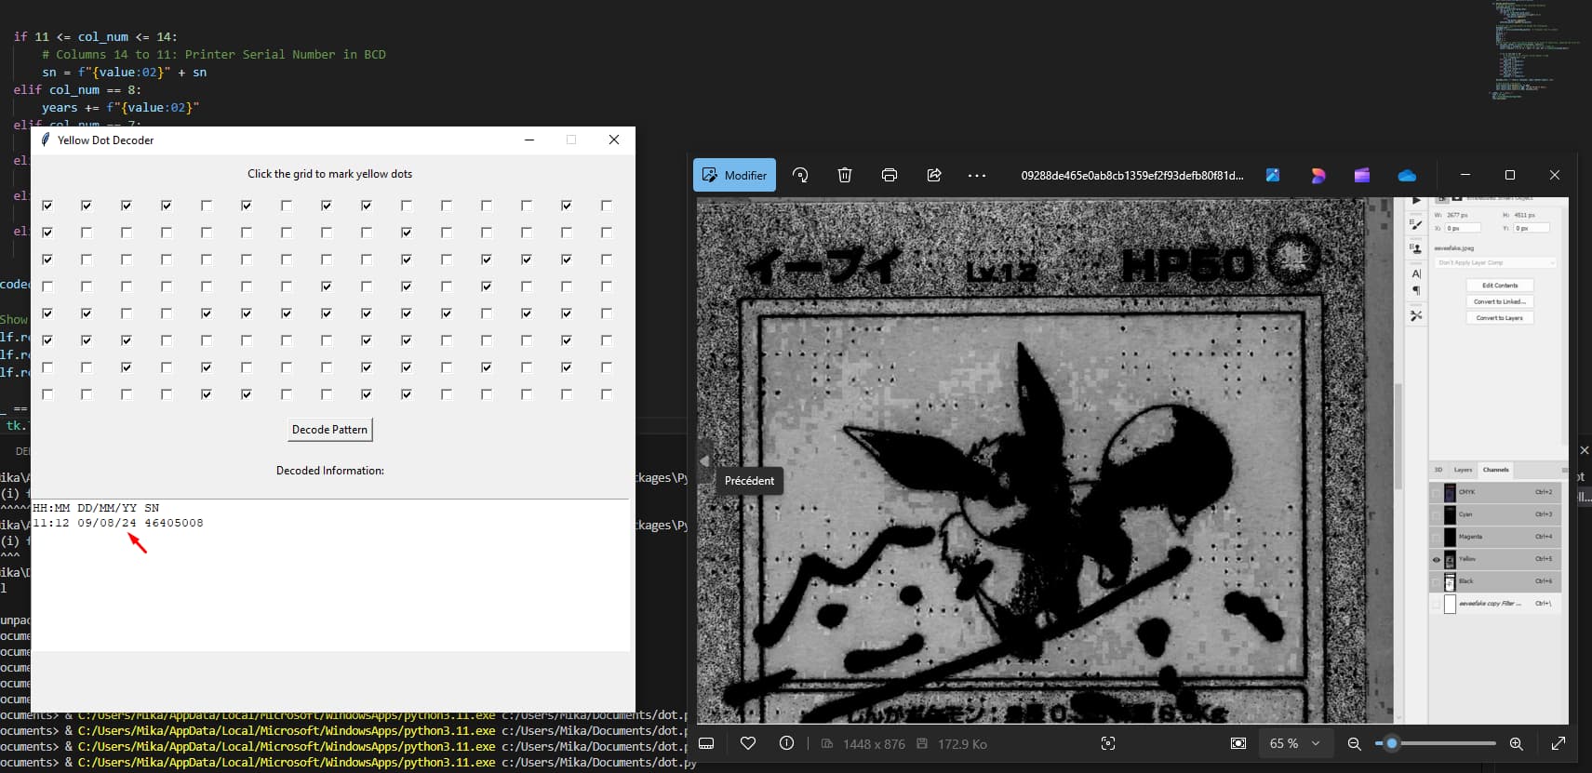Viewport: 1592px width, 773px height.
Task: Tick the top-right checkbox of dot grid
Action: coord(607,206)
